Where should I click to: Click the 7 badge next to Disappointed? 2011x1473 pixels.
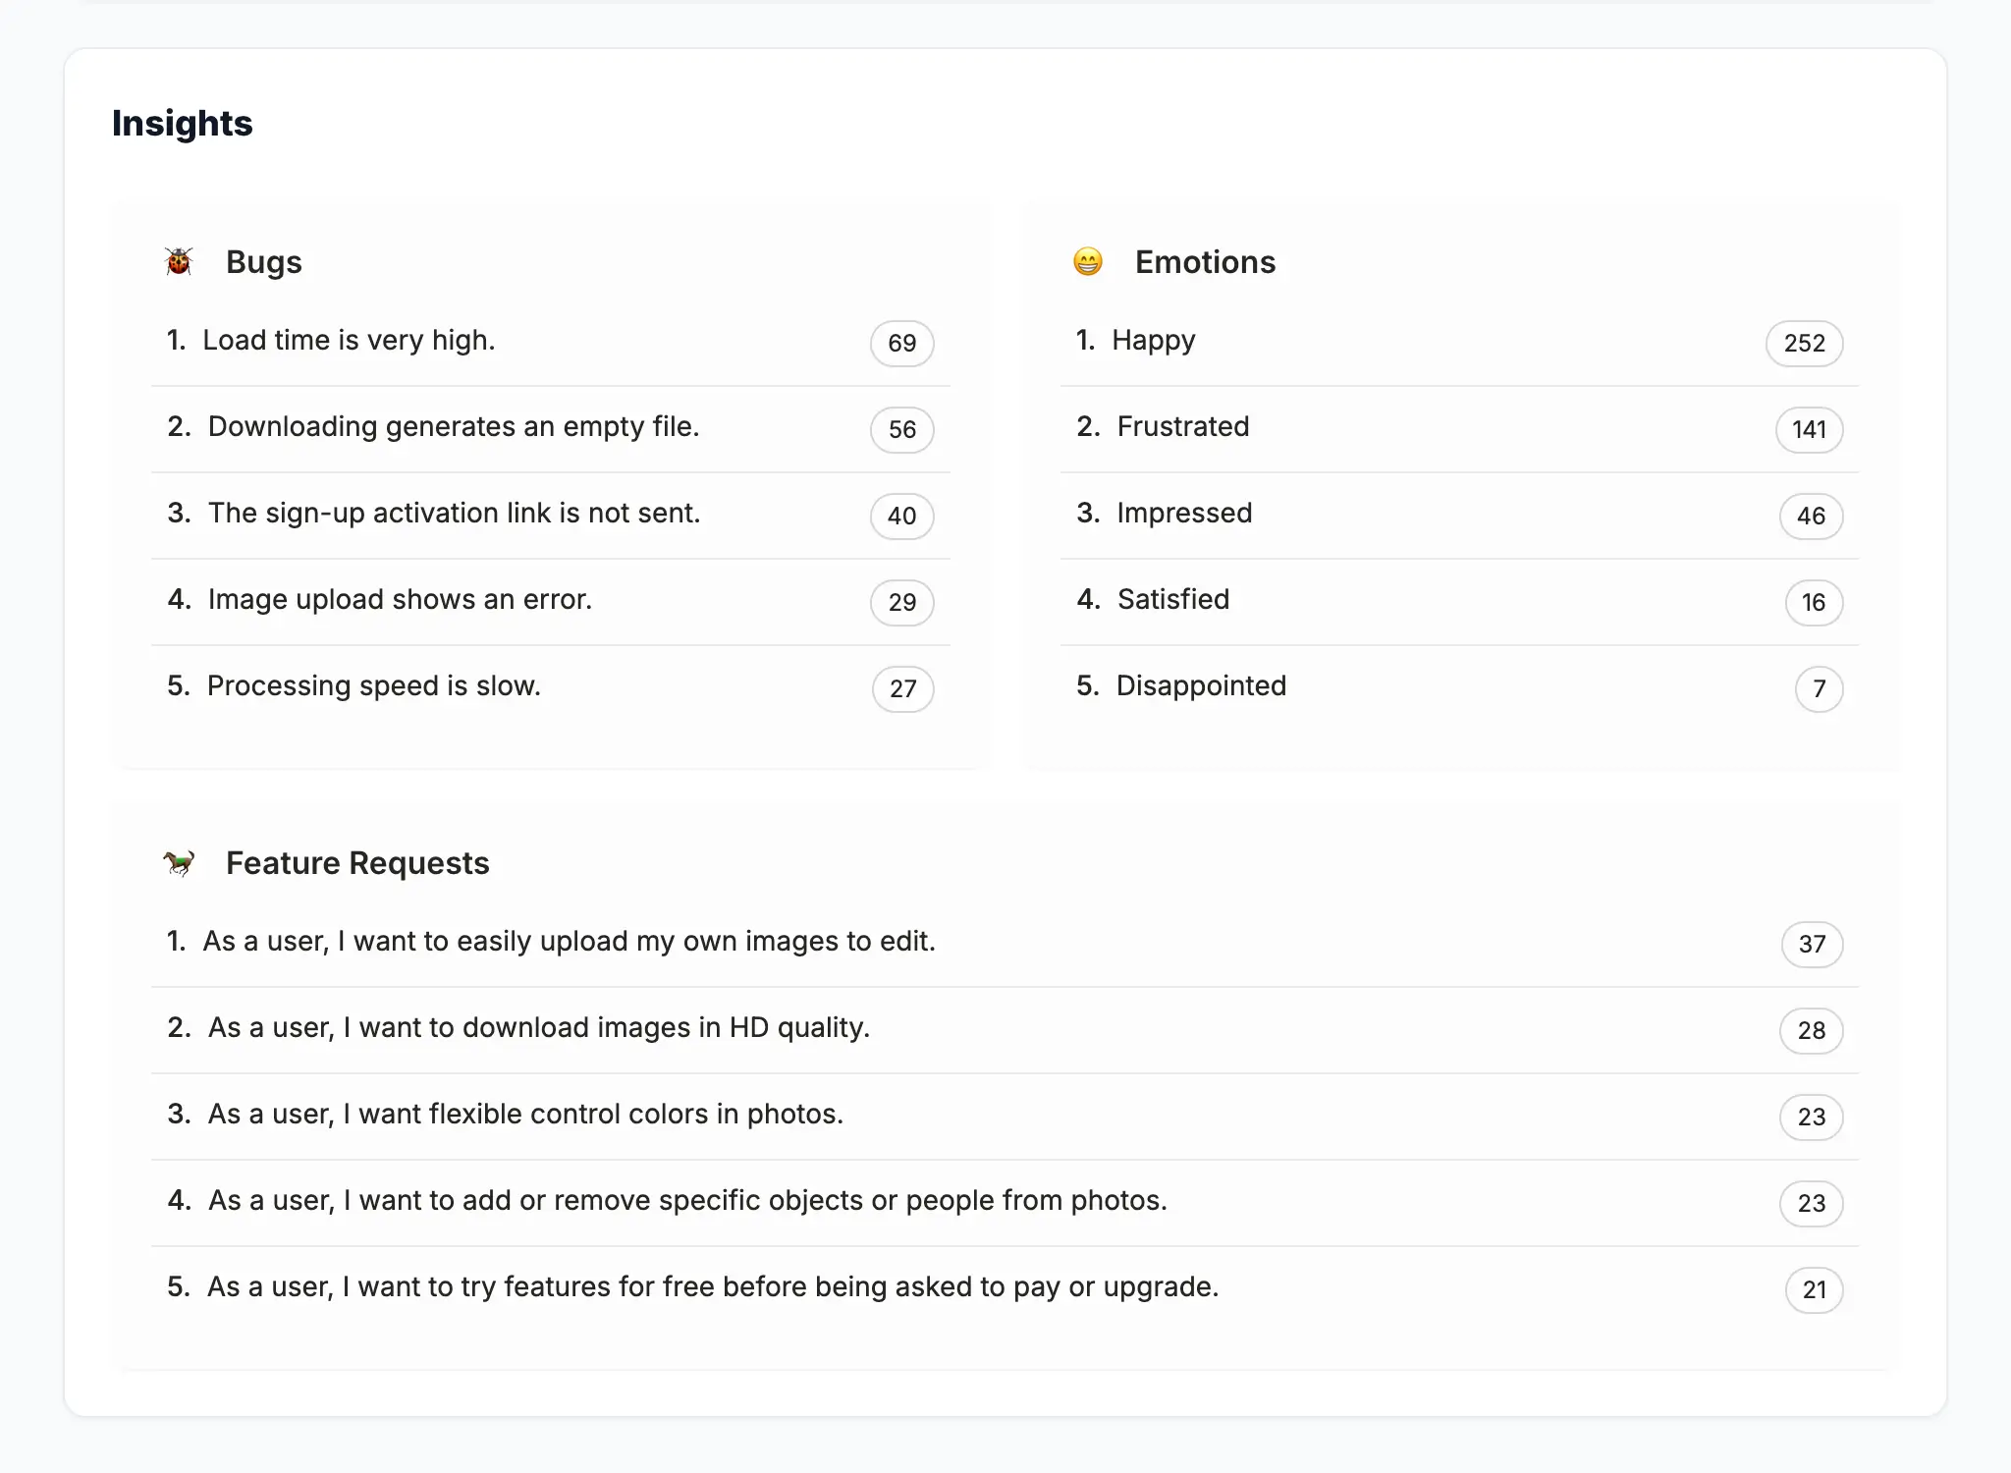tap(1819, 688)
